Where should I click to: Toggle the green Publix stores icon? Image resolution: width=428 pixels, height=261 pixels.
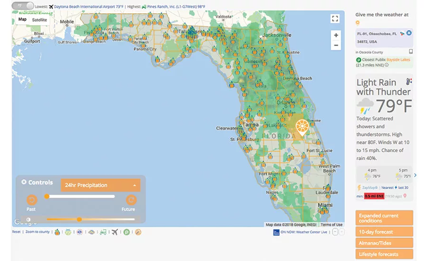(126, 232)
